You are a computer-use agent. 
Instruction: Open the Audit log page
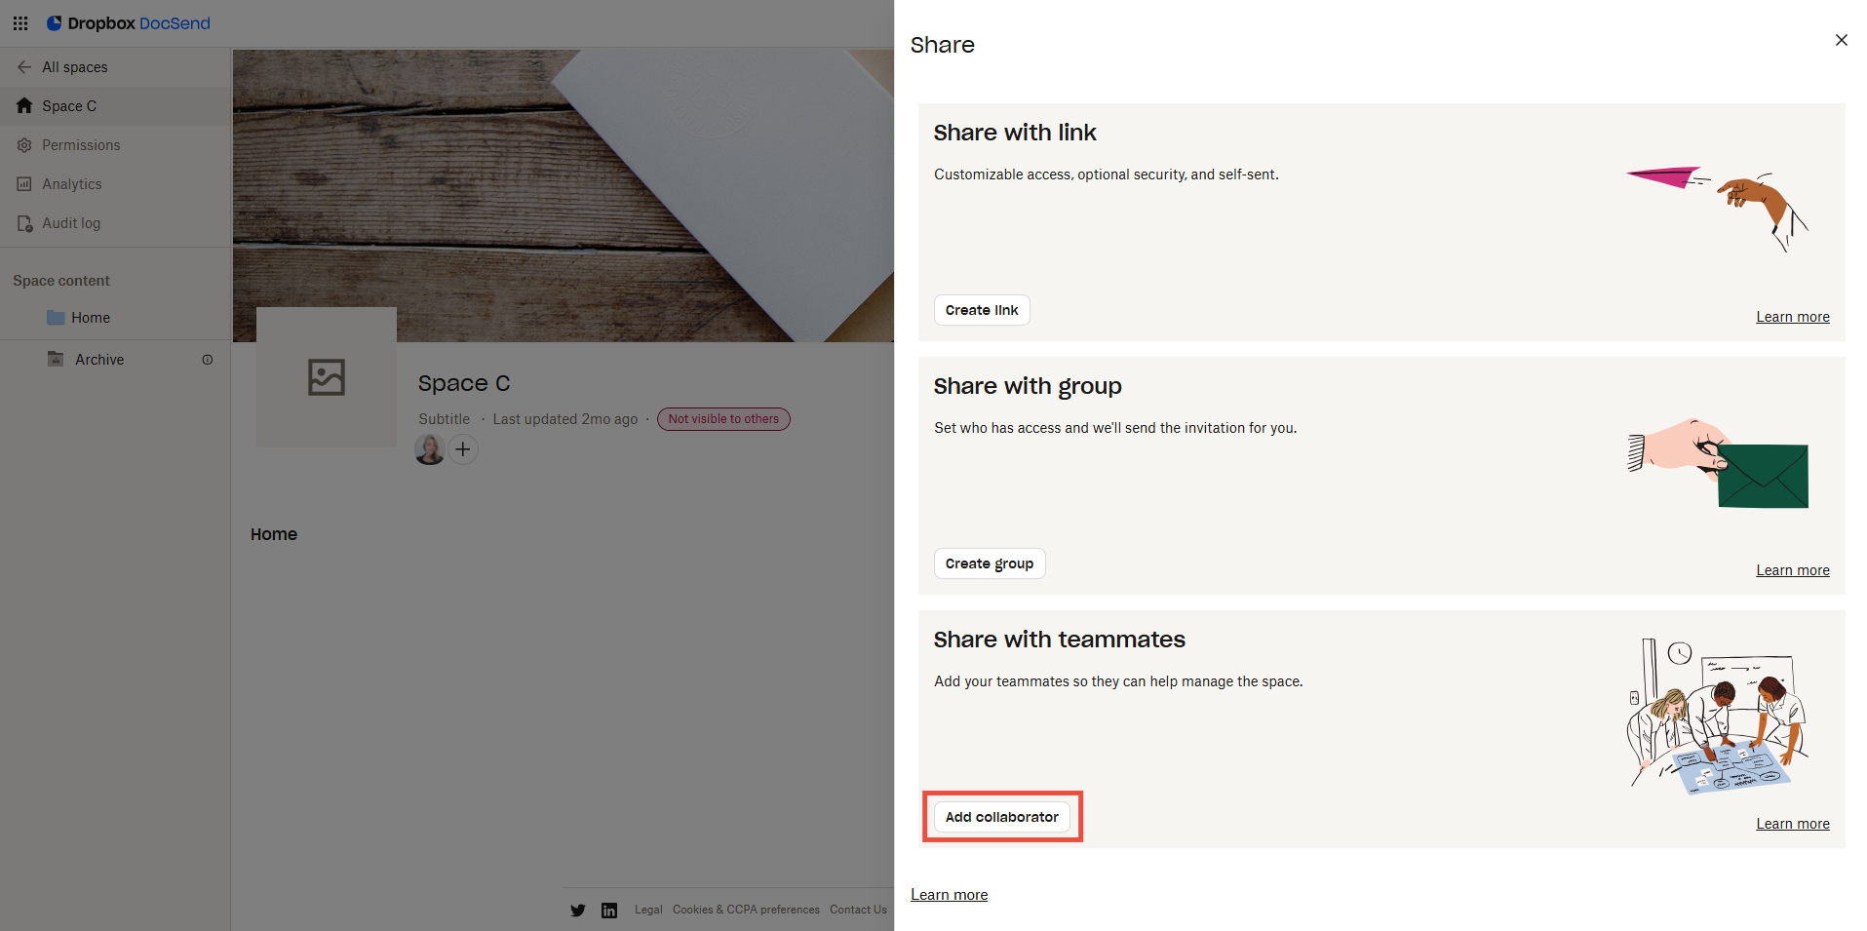71,223
